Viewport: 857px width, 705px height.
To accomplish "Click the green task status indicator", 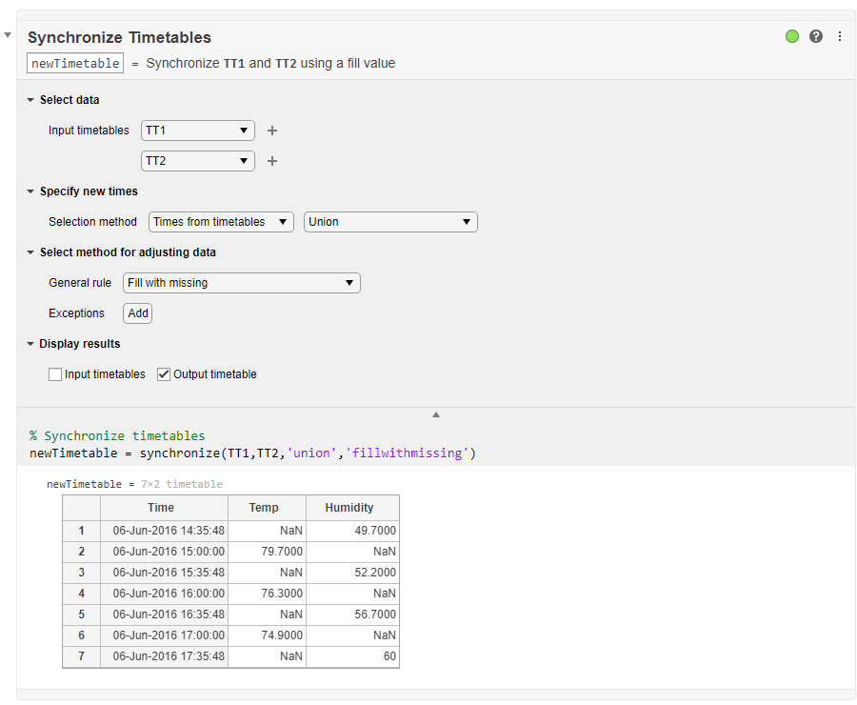I will coord(792,36).
